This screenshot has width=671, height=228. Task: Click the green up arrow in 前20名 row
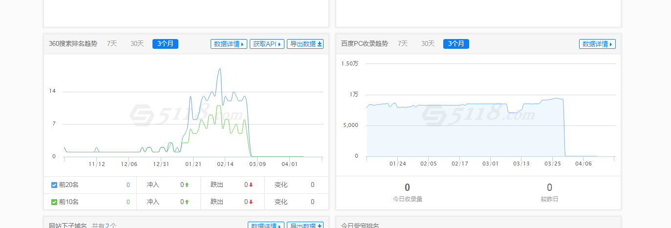[x=187, y=185]
